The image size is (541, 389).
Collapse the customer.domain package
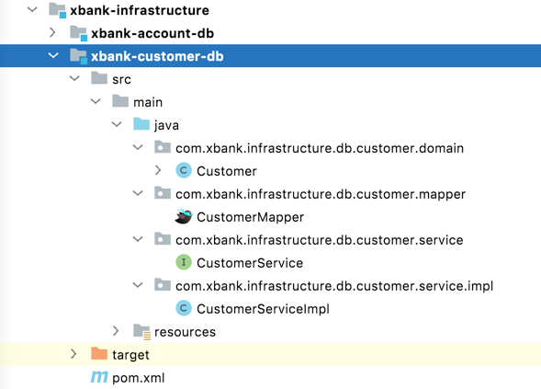coord(138,147)
